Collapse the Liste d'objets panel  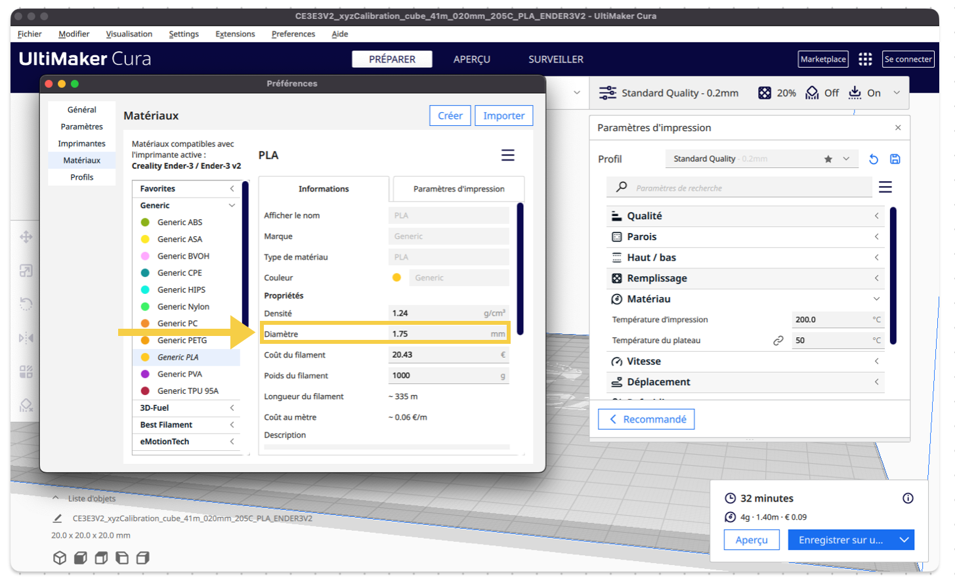click(x=56, y=498)
